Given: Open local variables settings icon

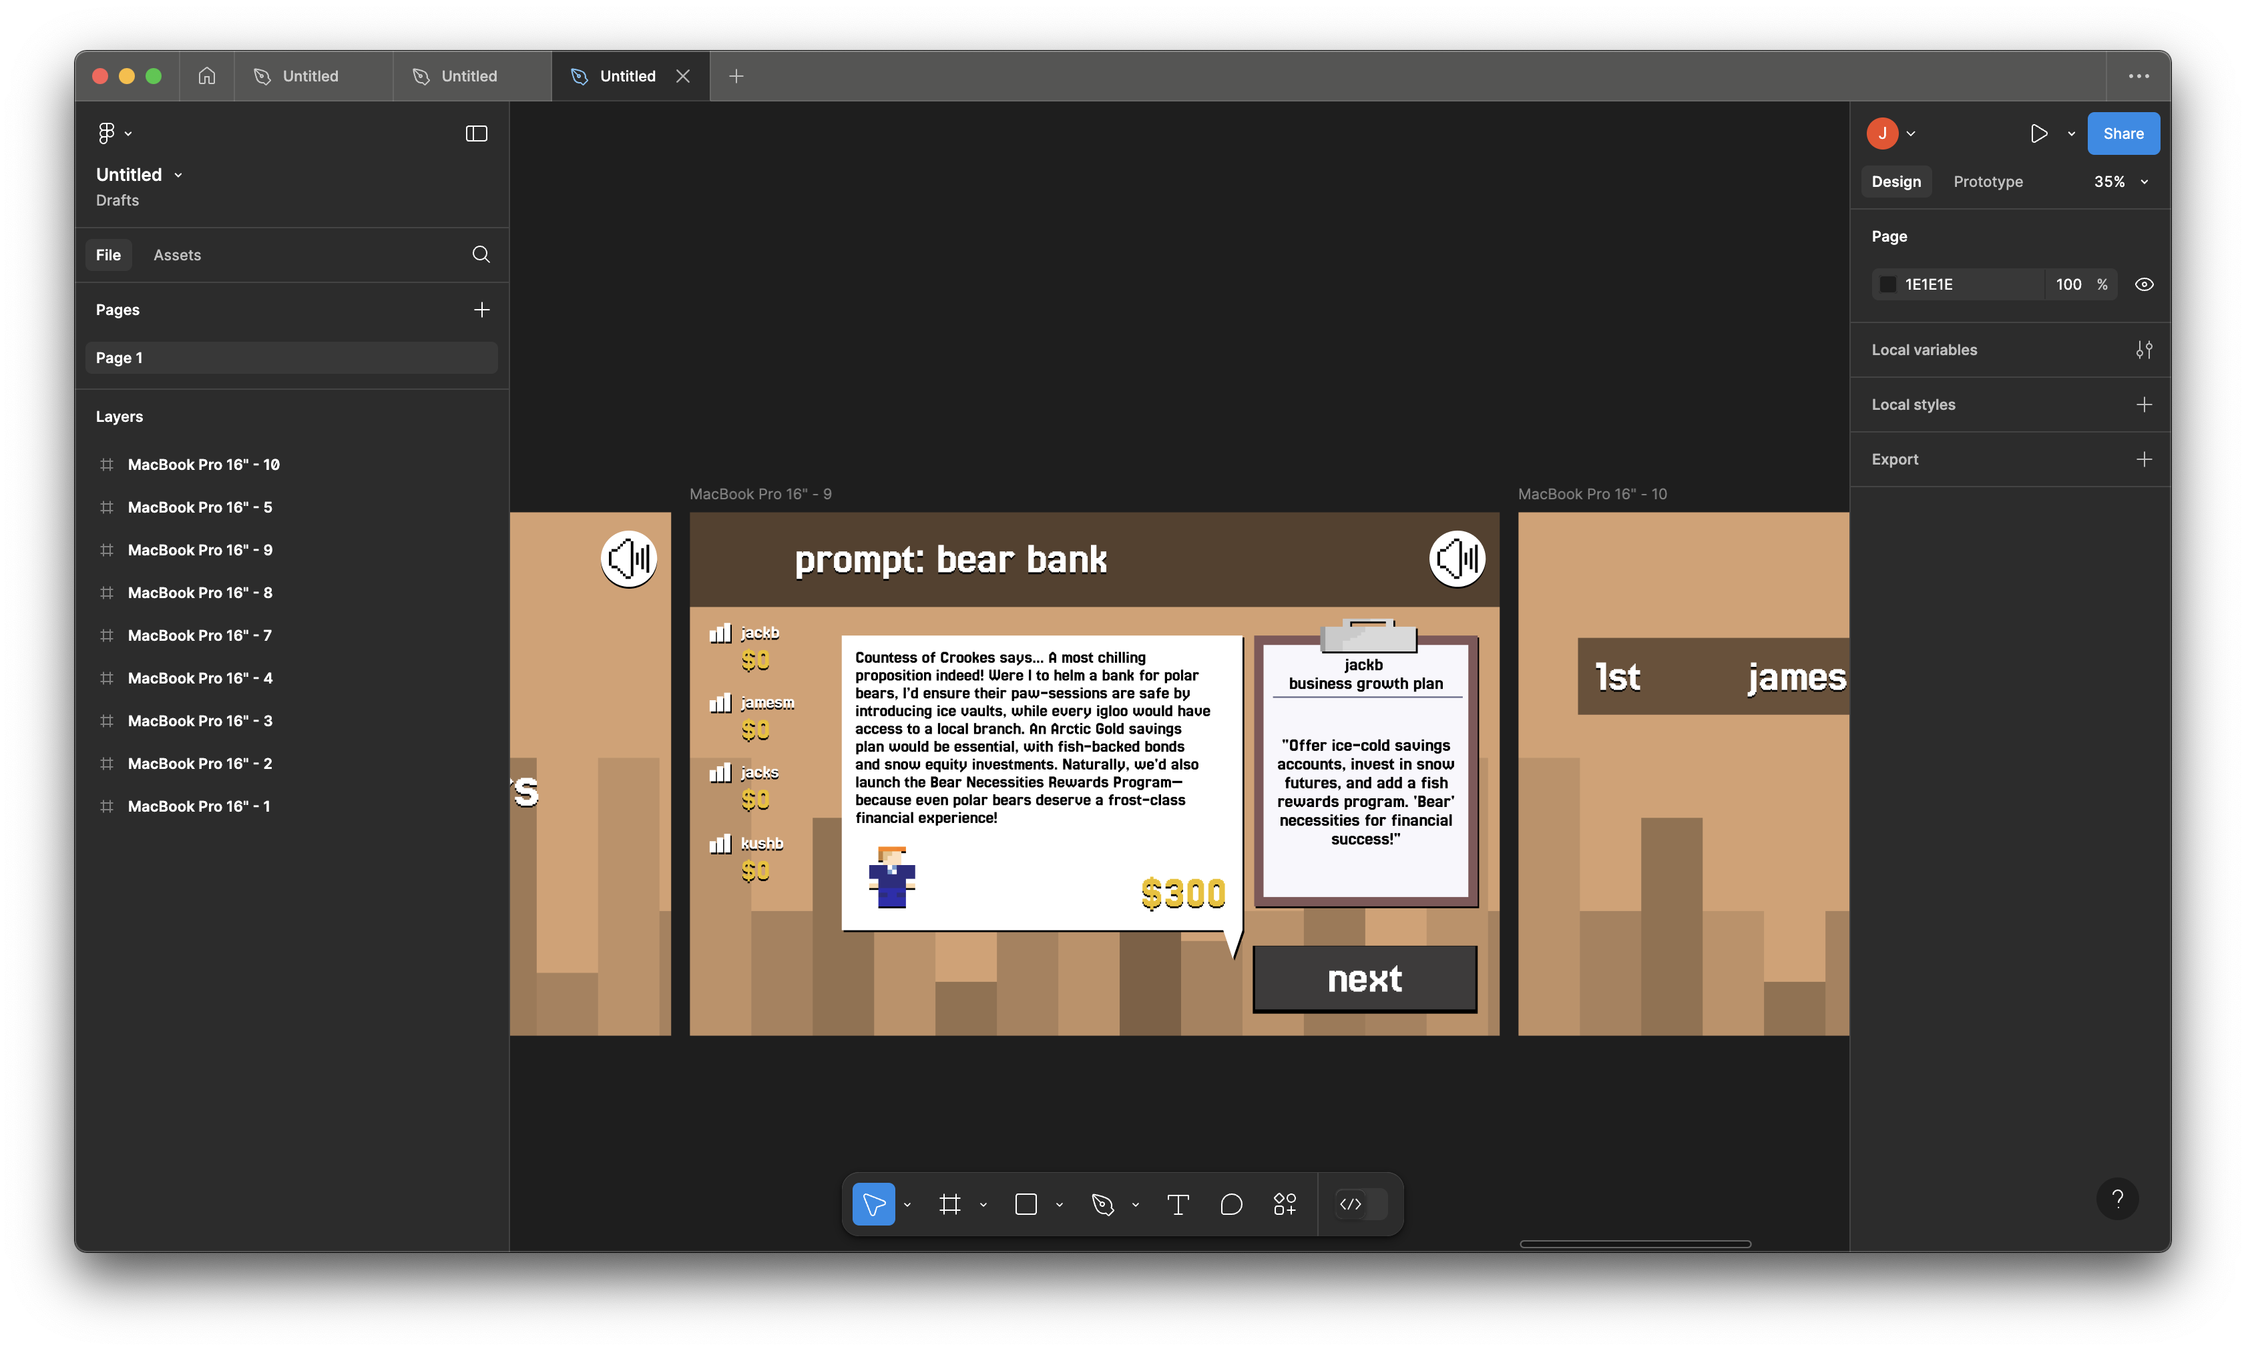Looking at the screenshot, I should coord(2144,350).
